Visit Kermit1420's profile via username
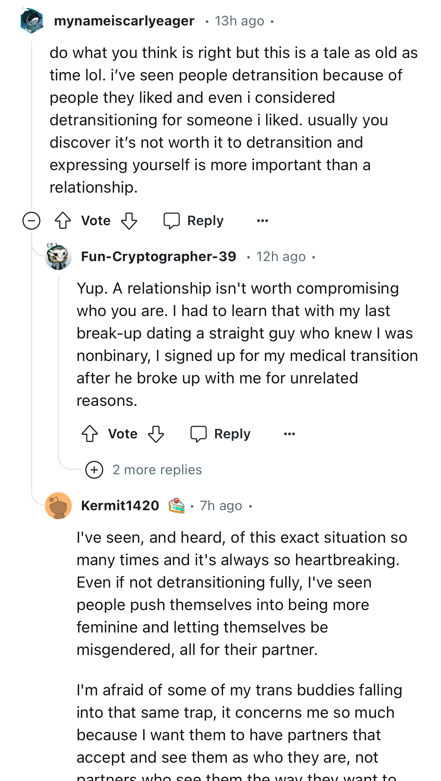The width and height of the screenshot is (441, 781). [x=120, y=506]
